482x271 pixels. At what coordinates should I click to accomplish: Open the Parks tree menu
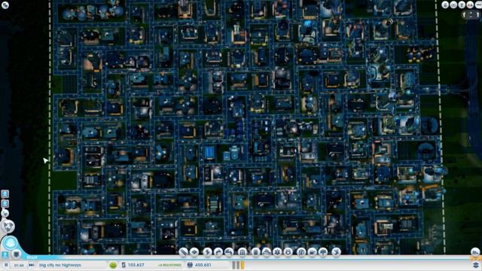click(323, 252)
